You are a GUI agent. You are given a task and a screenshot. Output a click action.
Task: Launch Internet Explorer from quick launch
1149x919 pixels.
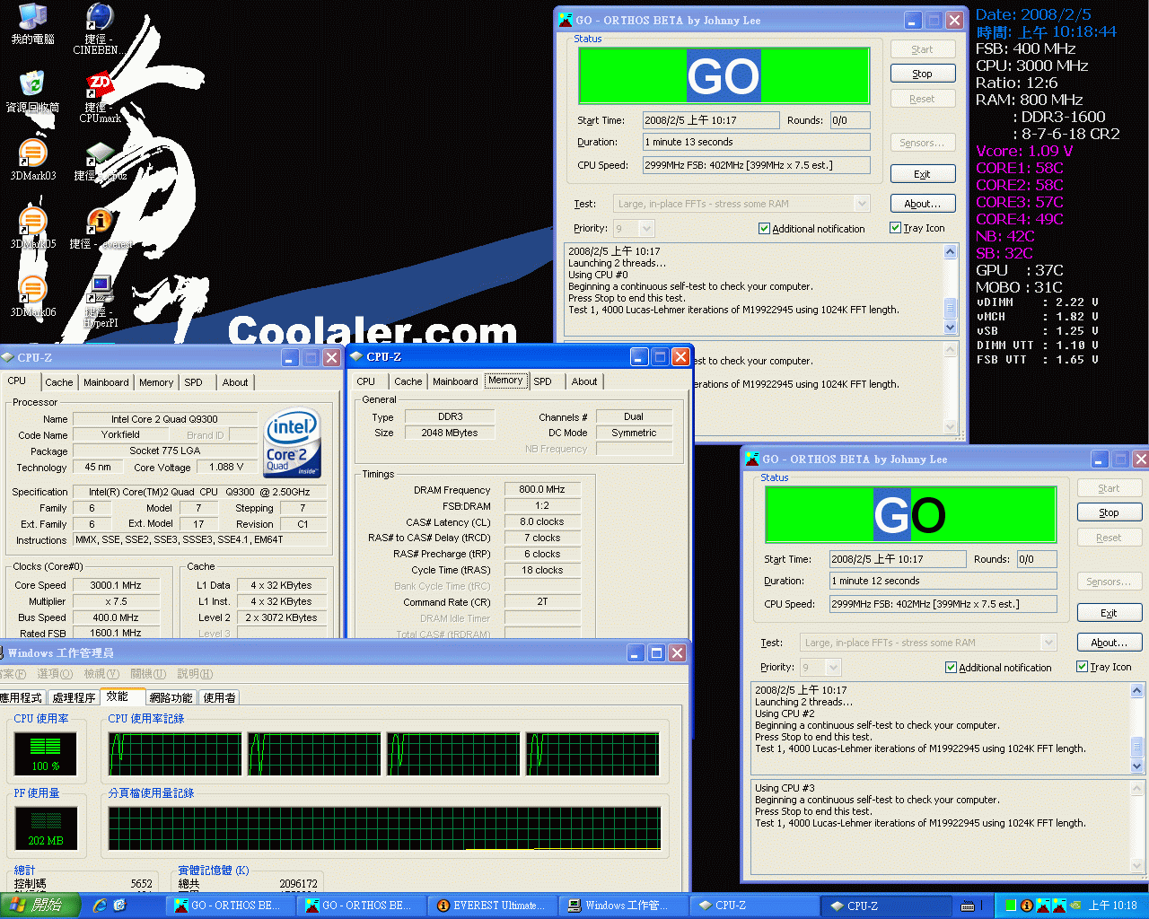coord(100,906)
